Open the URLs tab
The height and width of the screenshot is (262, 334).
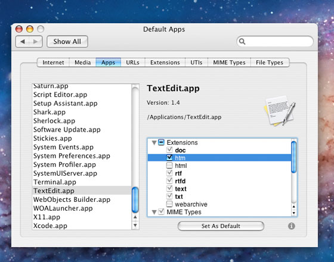point(132,63)
